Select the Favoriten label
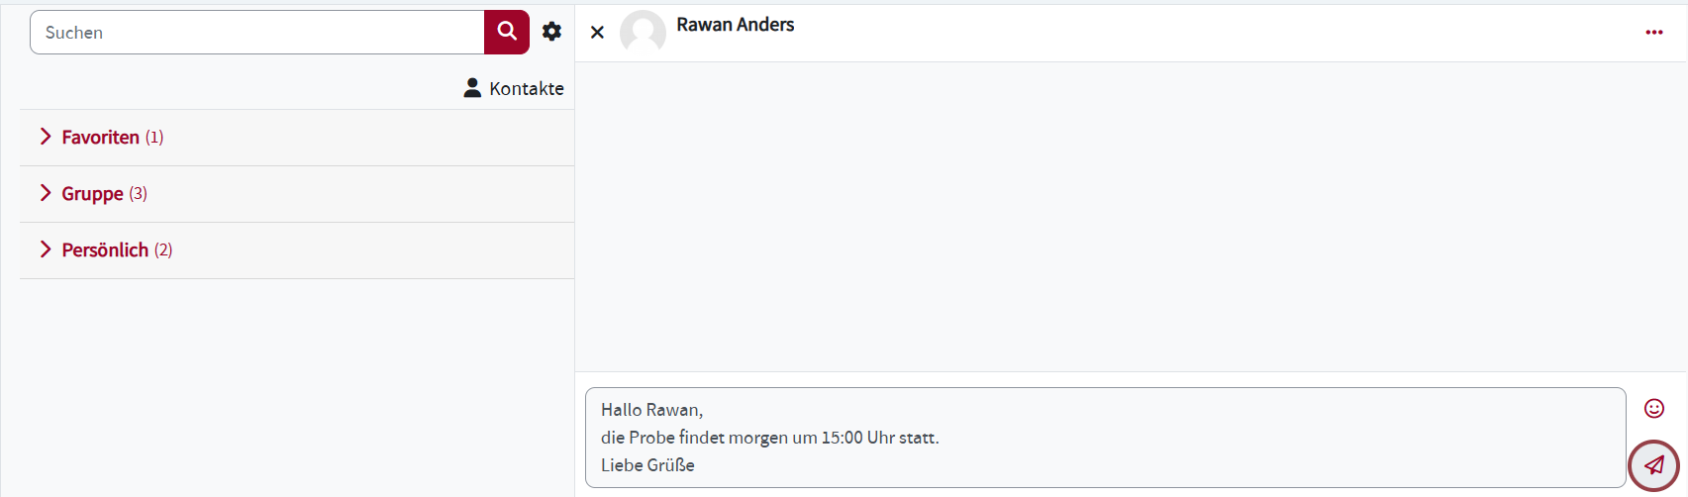 [100, 138]
